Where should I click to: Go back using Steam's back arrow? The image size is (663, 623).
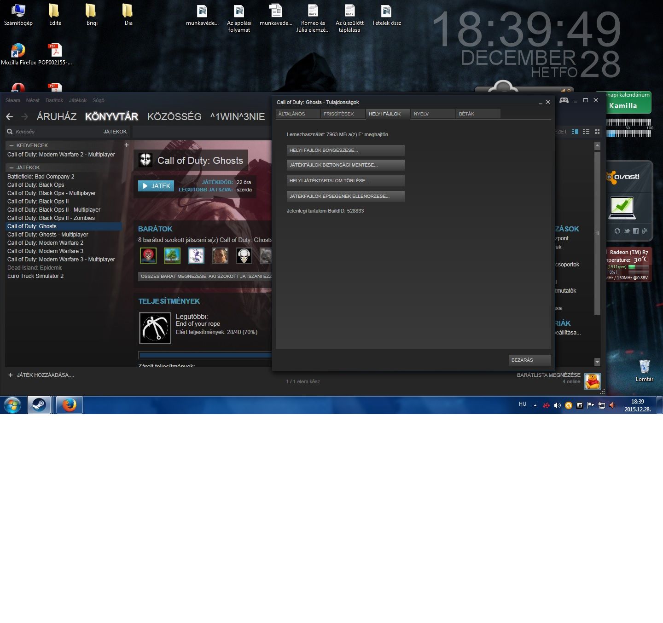coord(10,117)
